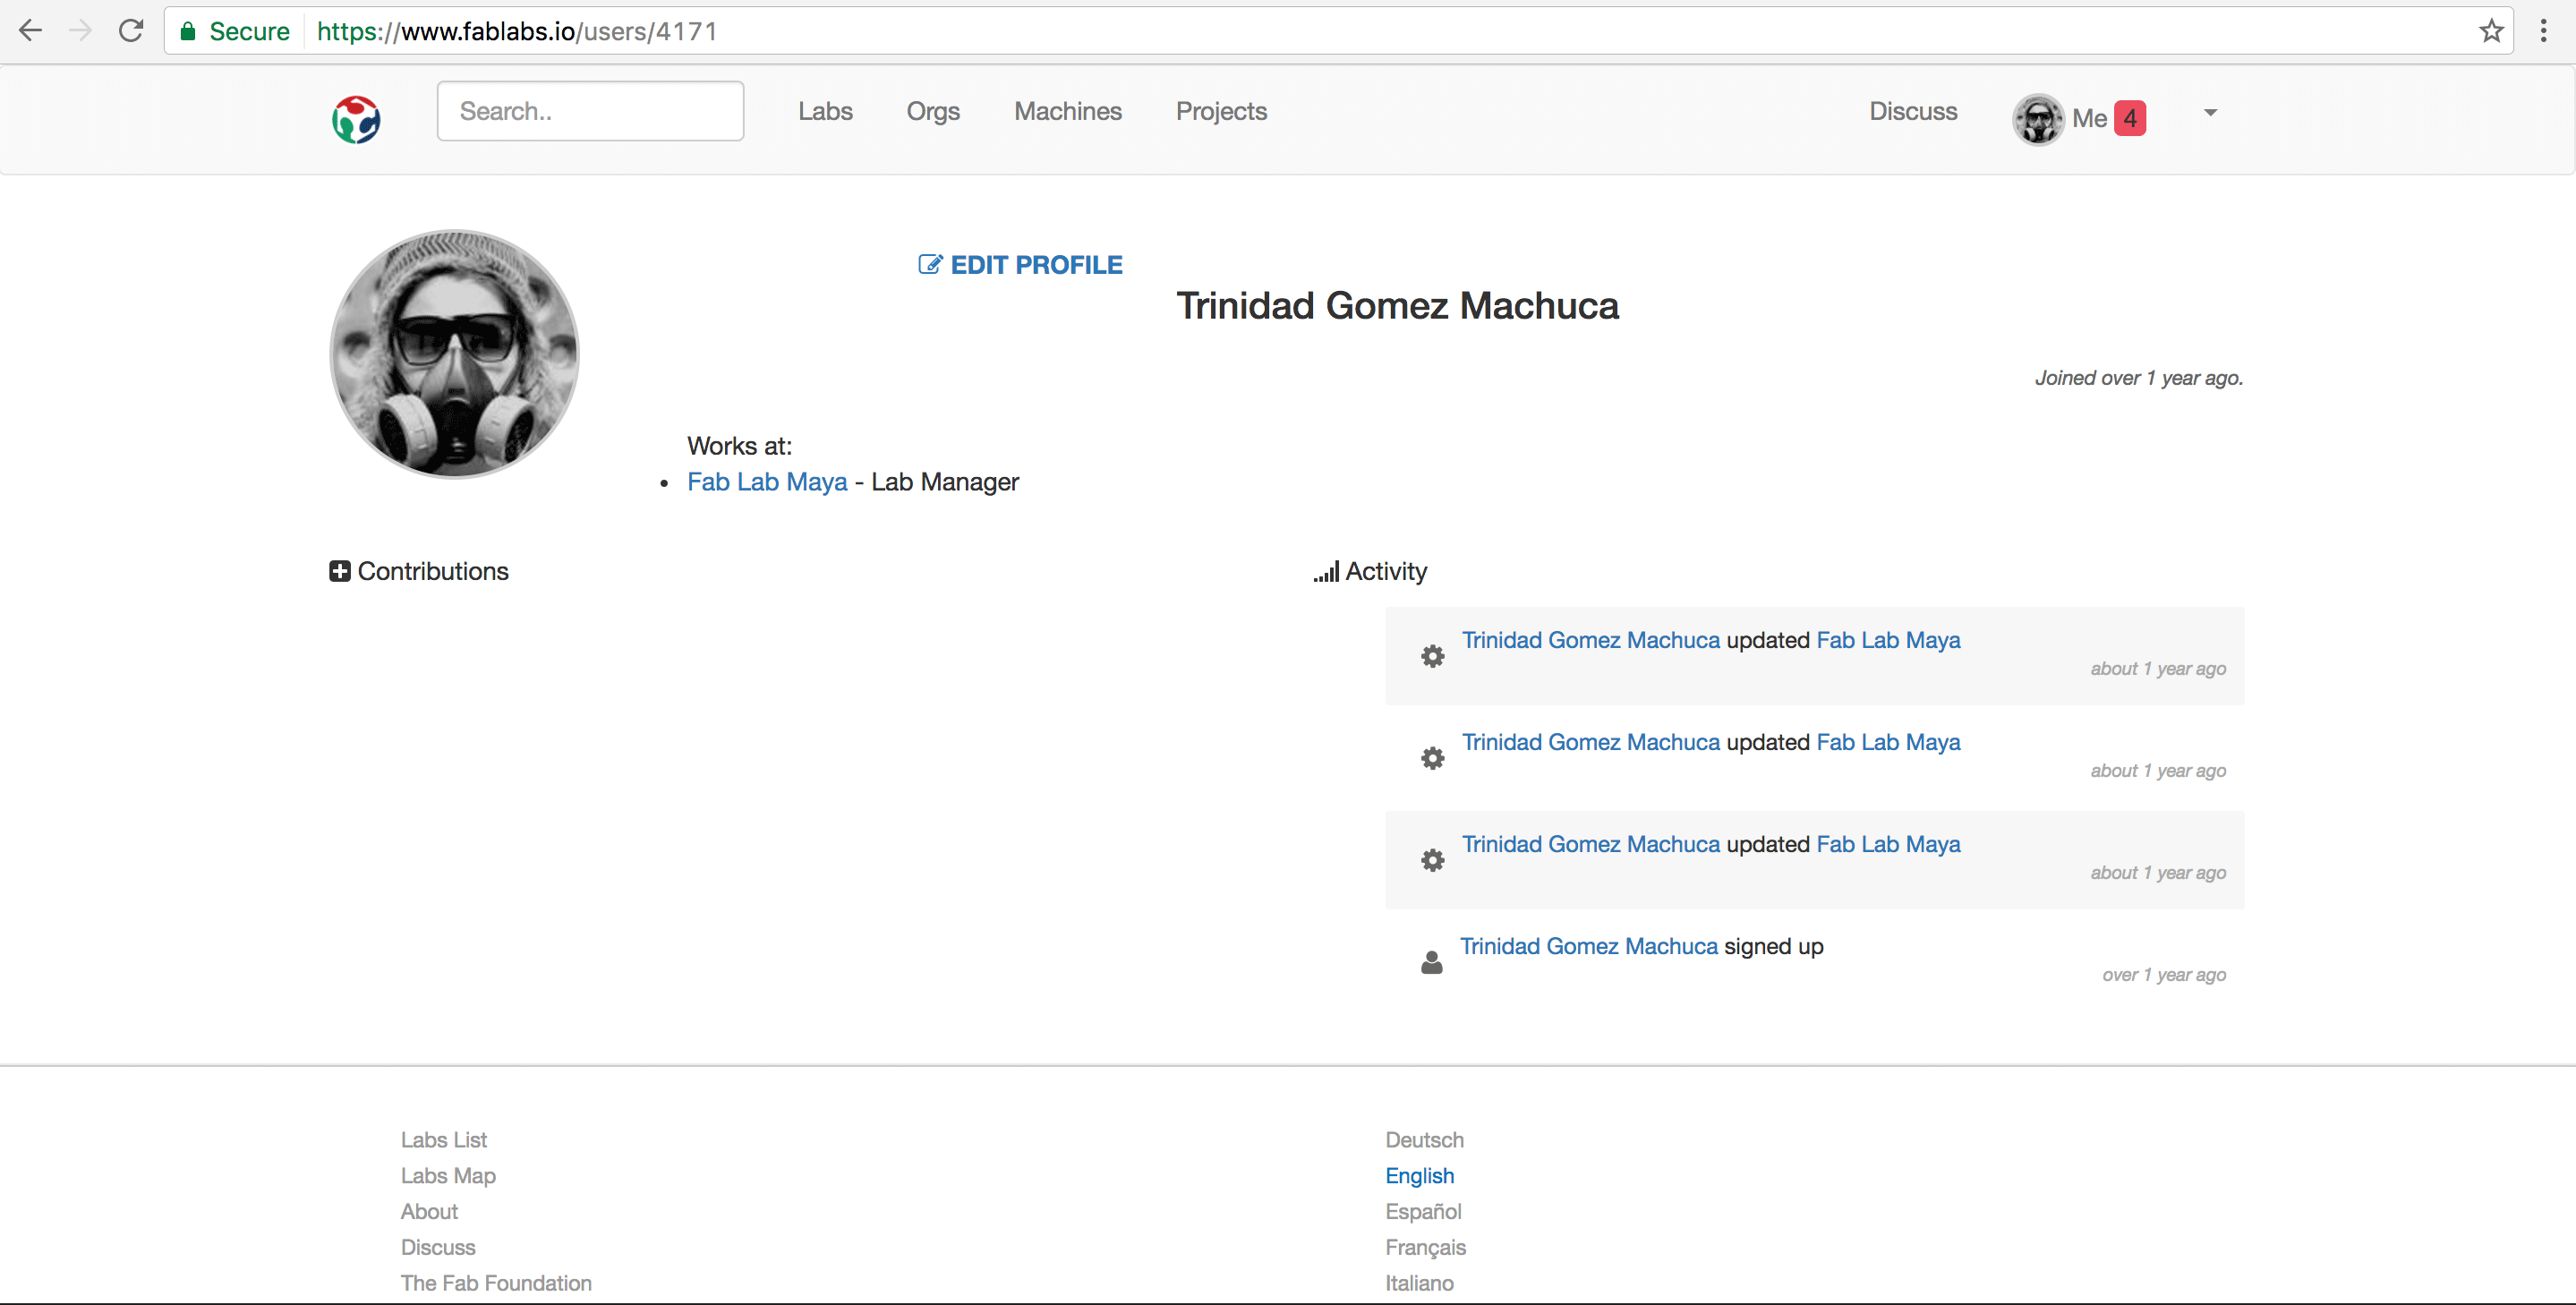Viewport: 2576px width, 1305px height.
Task: Open the Me account dropdown caret
Action: tap(2210, 113)
